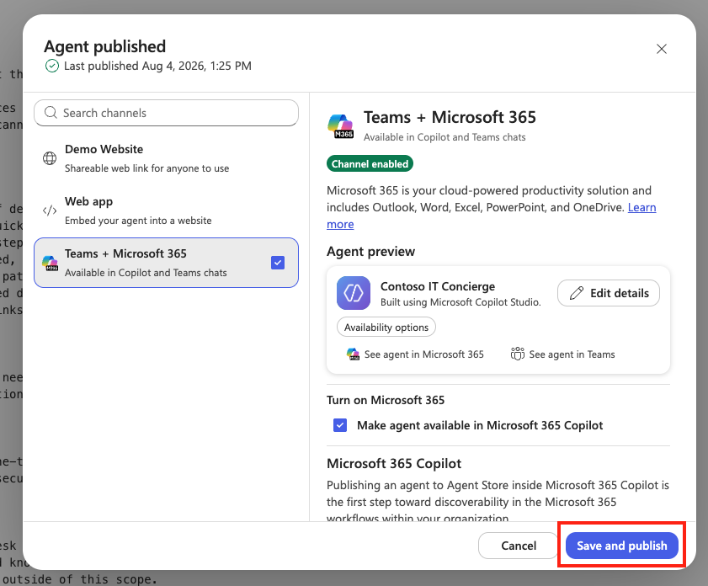Click the Turn on Microsoft 365 heading

386,401
